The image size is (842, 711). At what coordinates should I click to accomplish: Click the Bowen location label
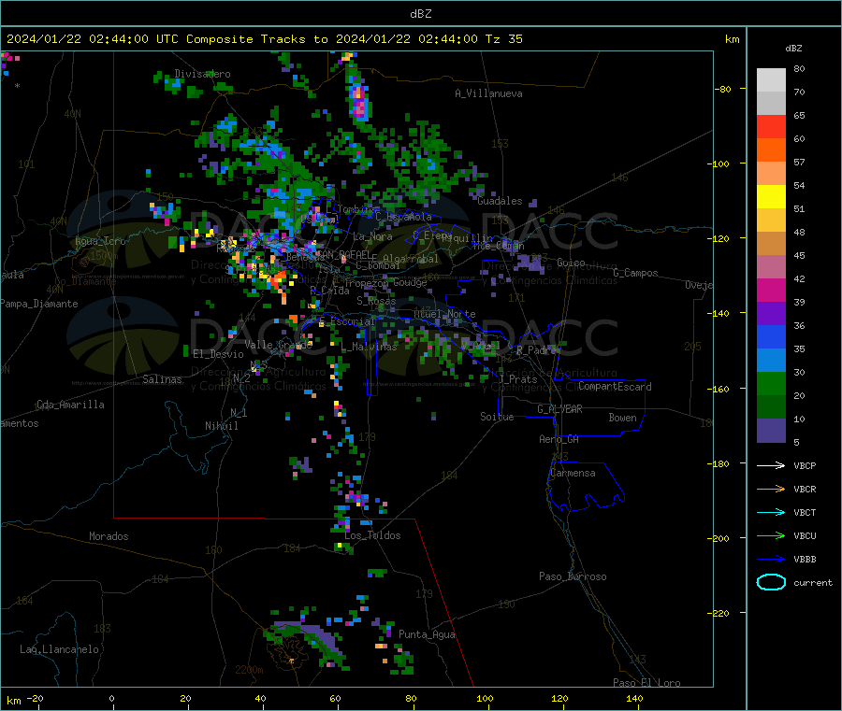tap(623, 418)
